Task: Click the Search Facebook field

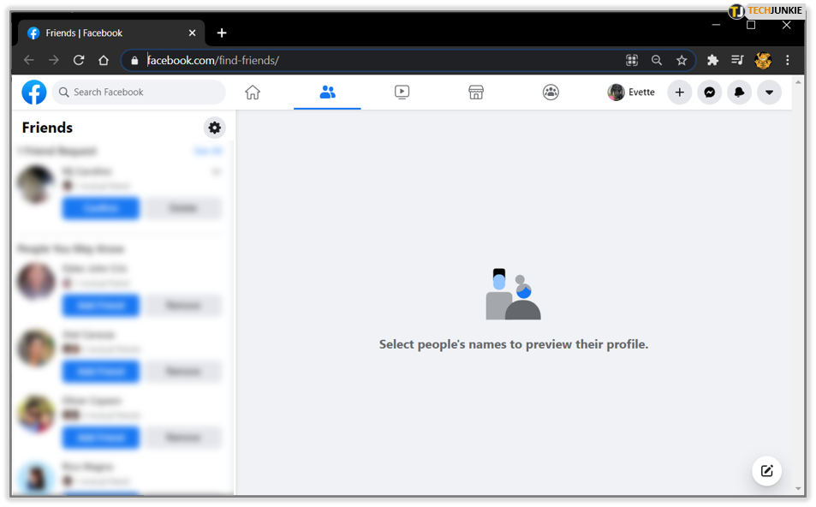Action: 137,92
